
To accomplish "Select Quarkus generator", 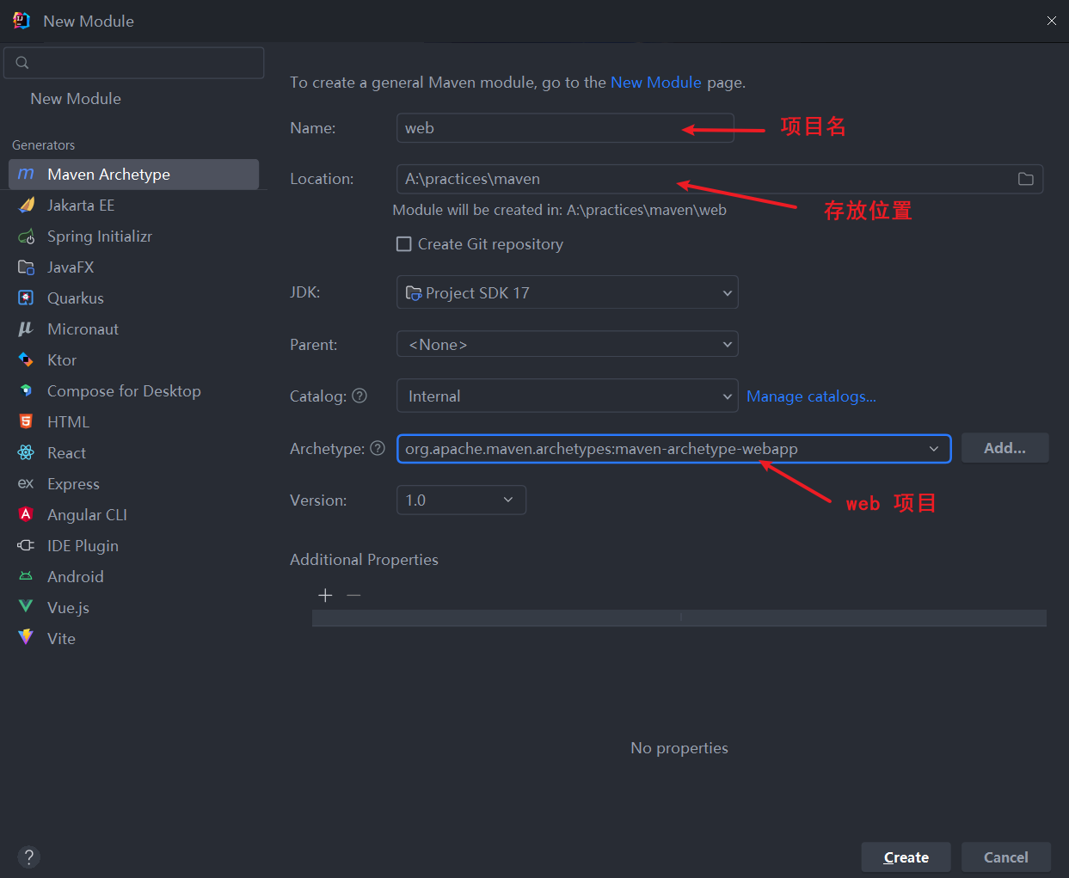I will (x=133, y=298).
